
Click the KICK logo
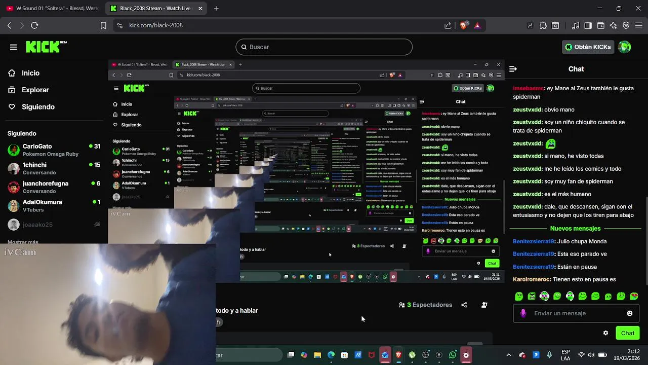pyautogui.click(x=46, y=47)
